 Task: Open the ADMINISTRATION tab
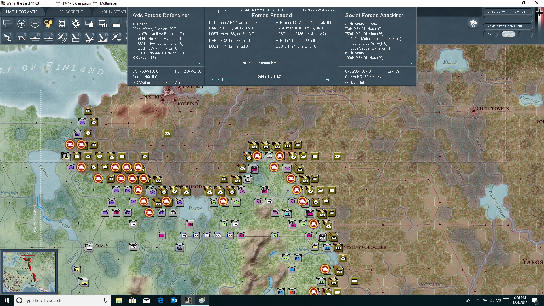[x=114, y=12]
